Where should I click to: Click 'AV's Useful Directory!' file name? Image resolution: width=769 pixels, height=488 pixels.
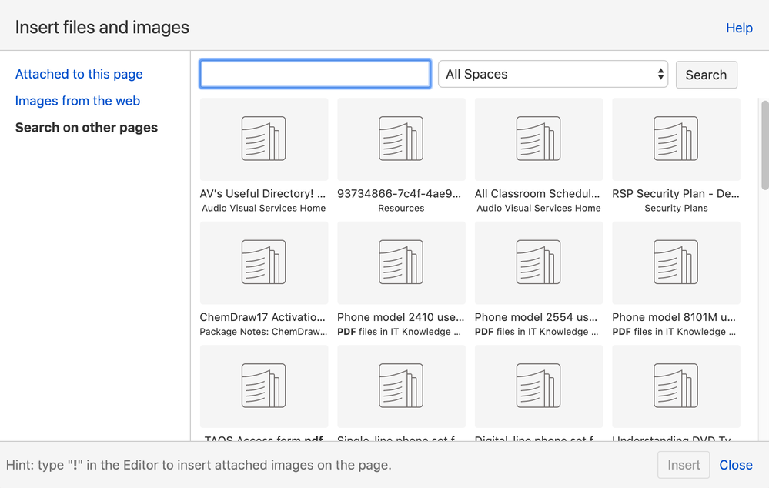tap(262, 194)
